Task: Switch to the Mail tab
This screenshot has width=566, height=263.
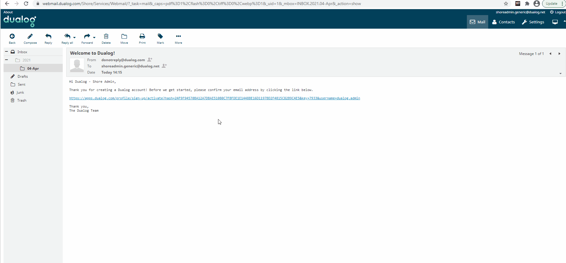Action: (477, 22)
